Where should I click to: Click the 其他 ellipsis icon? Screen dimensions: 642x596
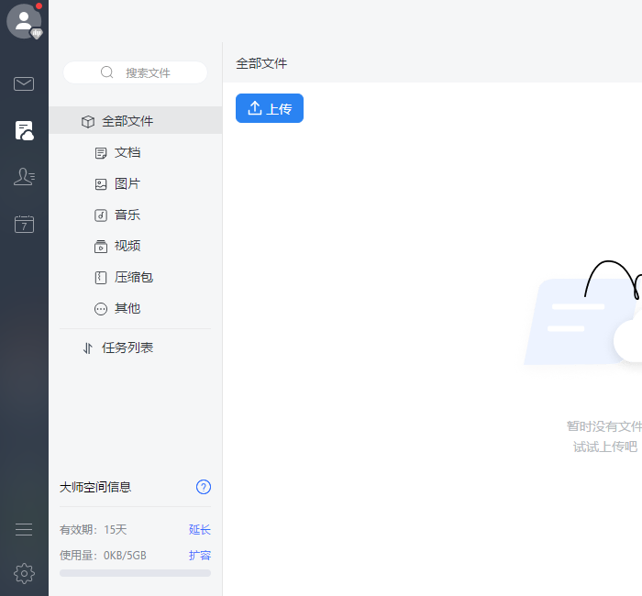(x=101, y=309)
